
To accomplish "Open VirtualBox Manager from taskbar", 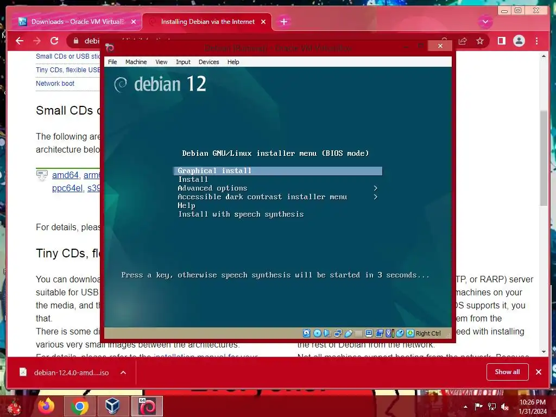I will coord(112,406).
